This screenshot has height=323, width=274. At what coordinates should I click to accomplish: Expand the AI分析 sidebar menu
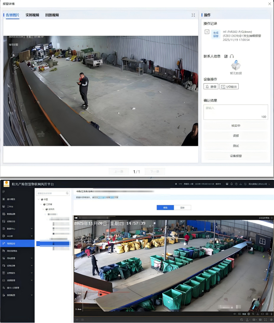click(17, 236)
